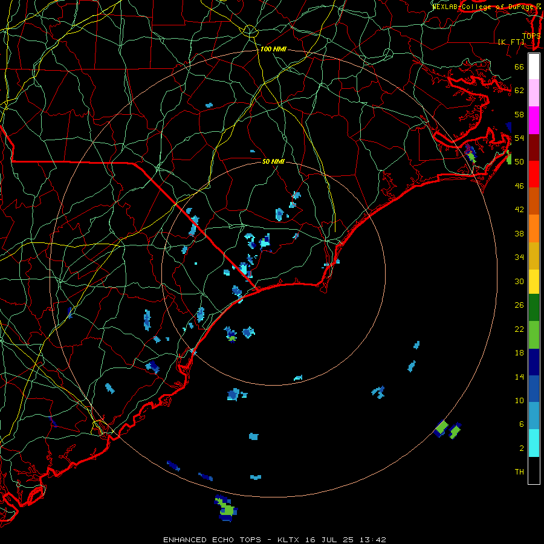Viewport: 544px width, 544px height.
Task: Click the '34' legend value
Action: pyautogui.click(x=519, y=257)
